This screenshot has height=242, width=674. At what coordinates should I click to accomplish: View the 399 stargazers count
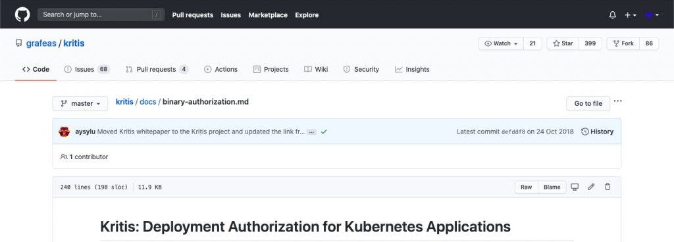590,43
